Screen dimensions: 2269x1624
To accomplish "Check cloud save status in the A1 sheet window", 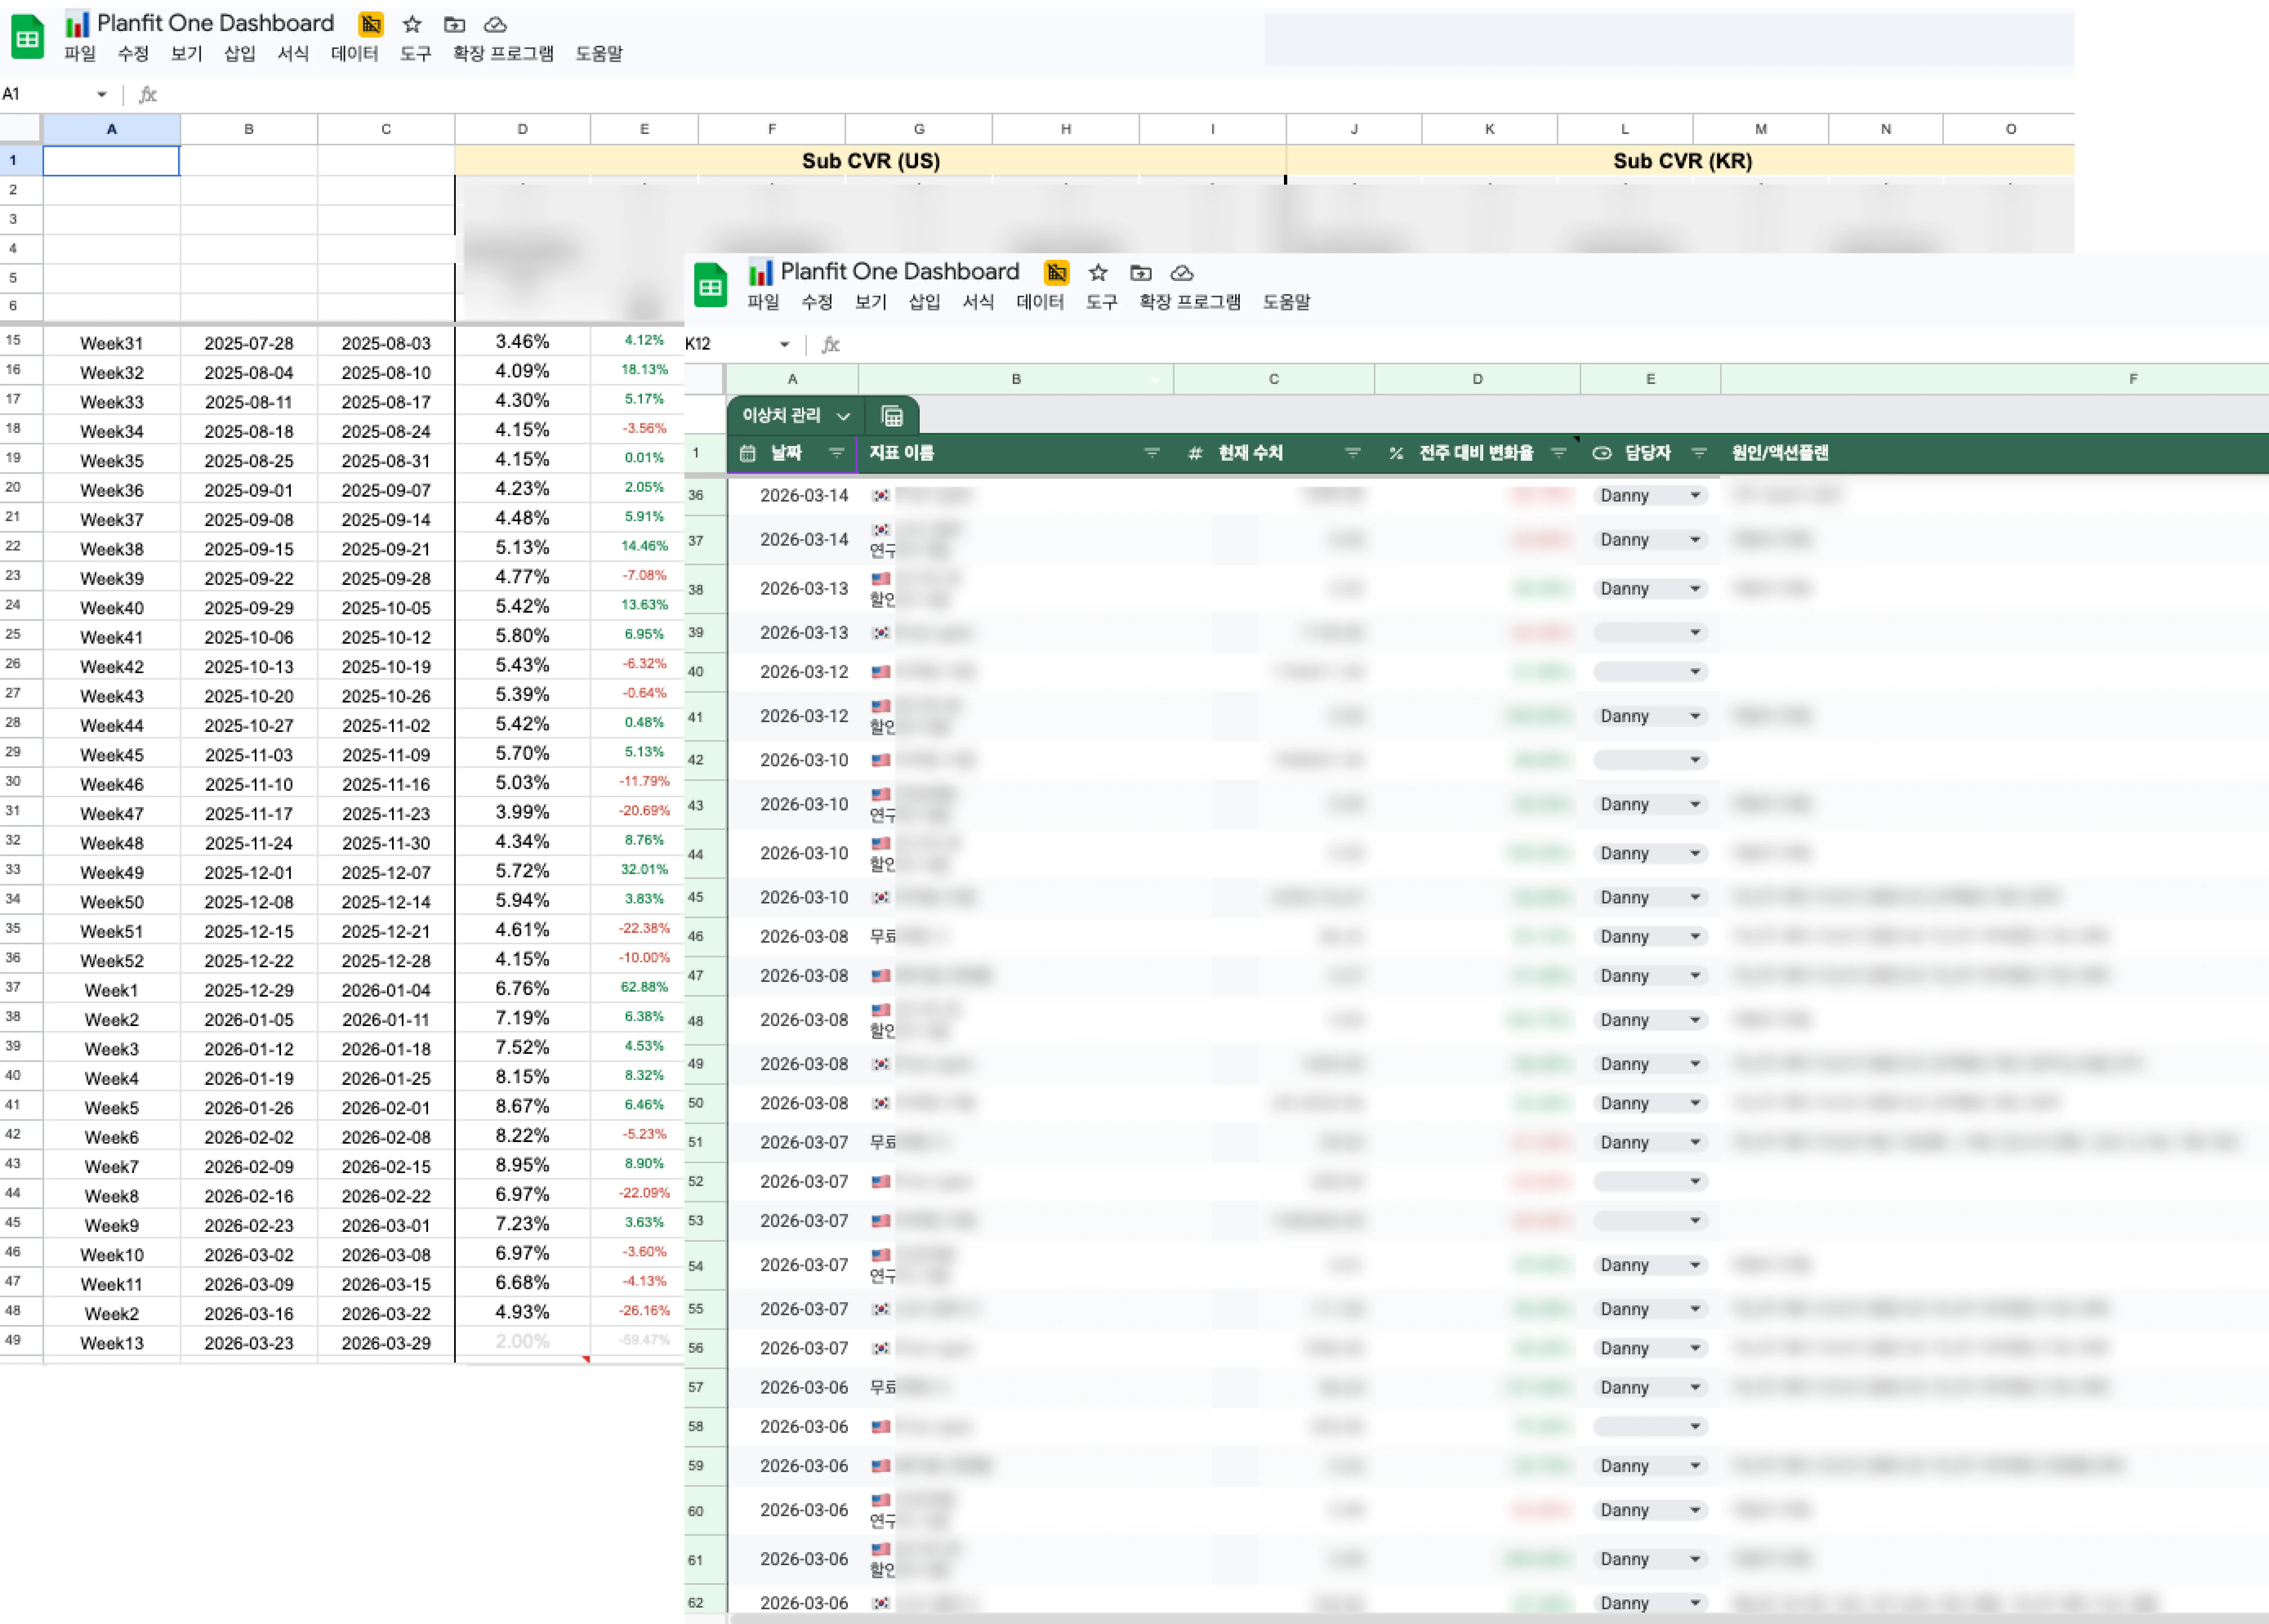I will pos(495,25).
